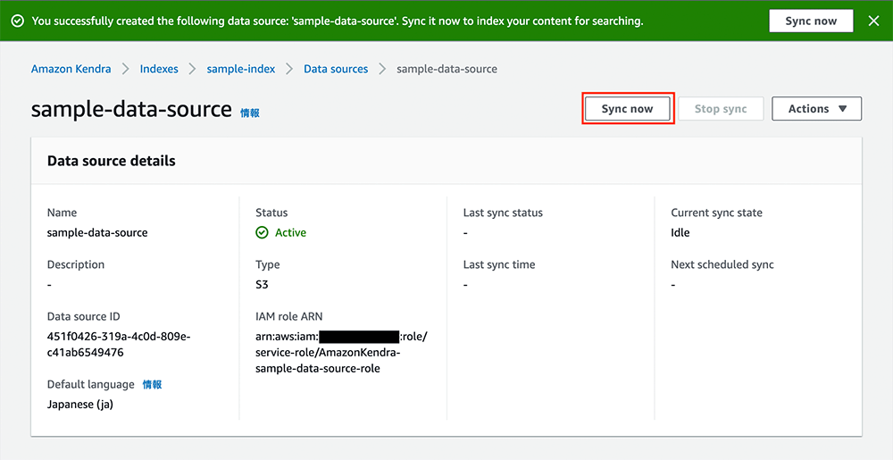Click the Last sync time label
893x460 pixels.
[x=499, y=264]
